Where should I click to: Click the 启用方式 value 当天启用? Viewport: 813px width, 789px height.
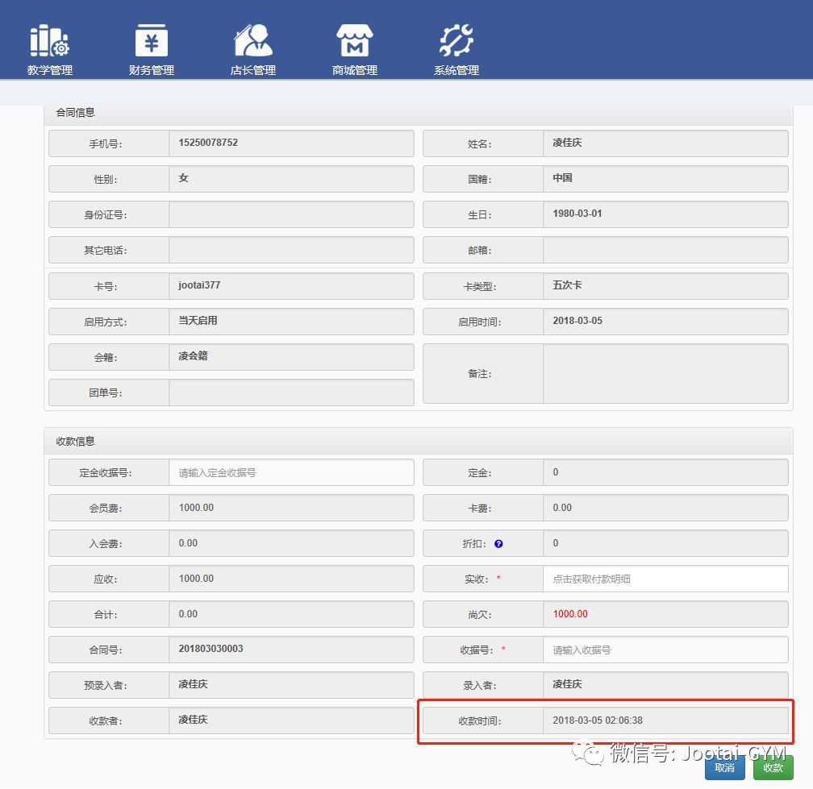point(198,321)
